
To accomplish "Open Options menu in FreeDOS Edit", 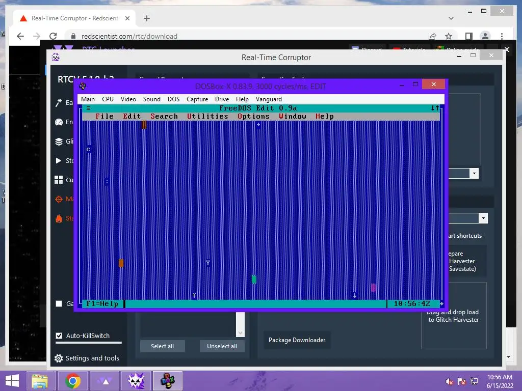I will point(253,117).
